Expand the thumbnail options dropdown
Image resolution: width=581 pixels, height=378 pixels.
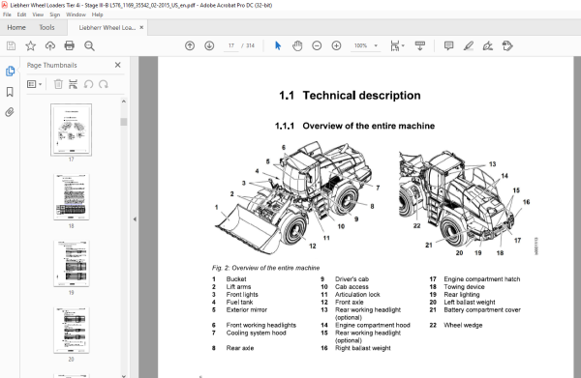point(35,84)
